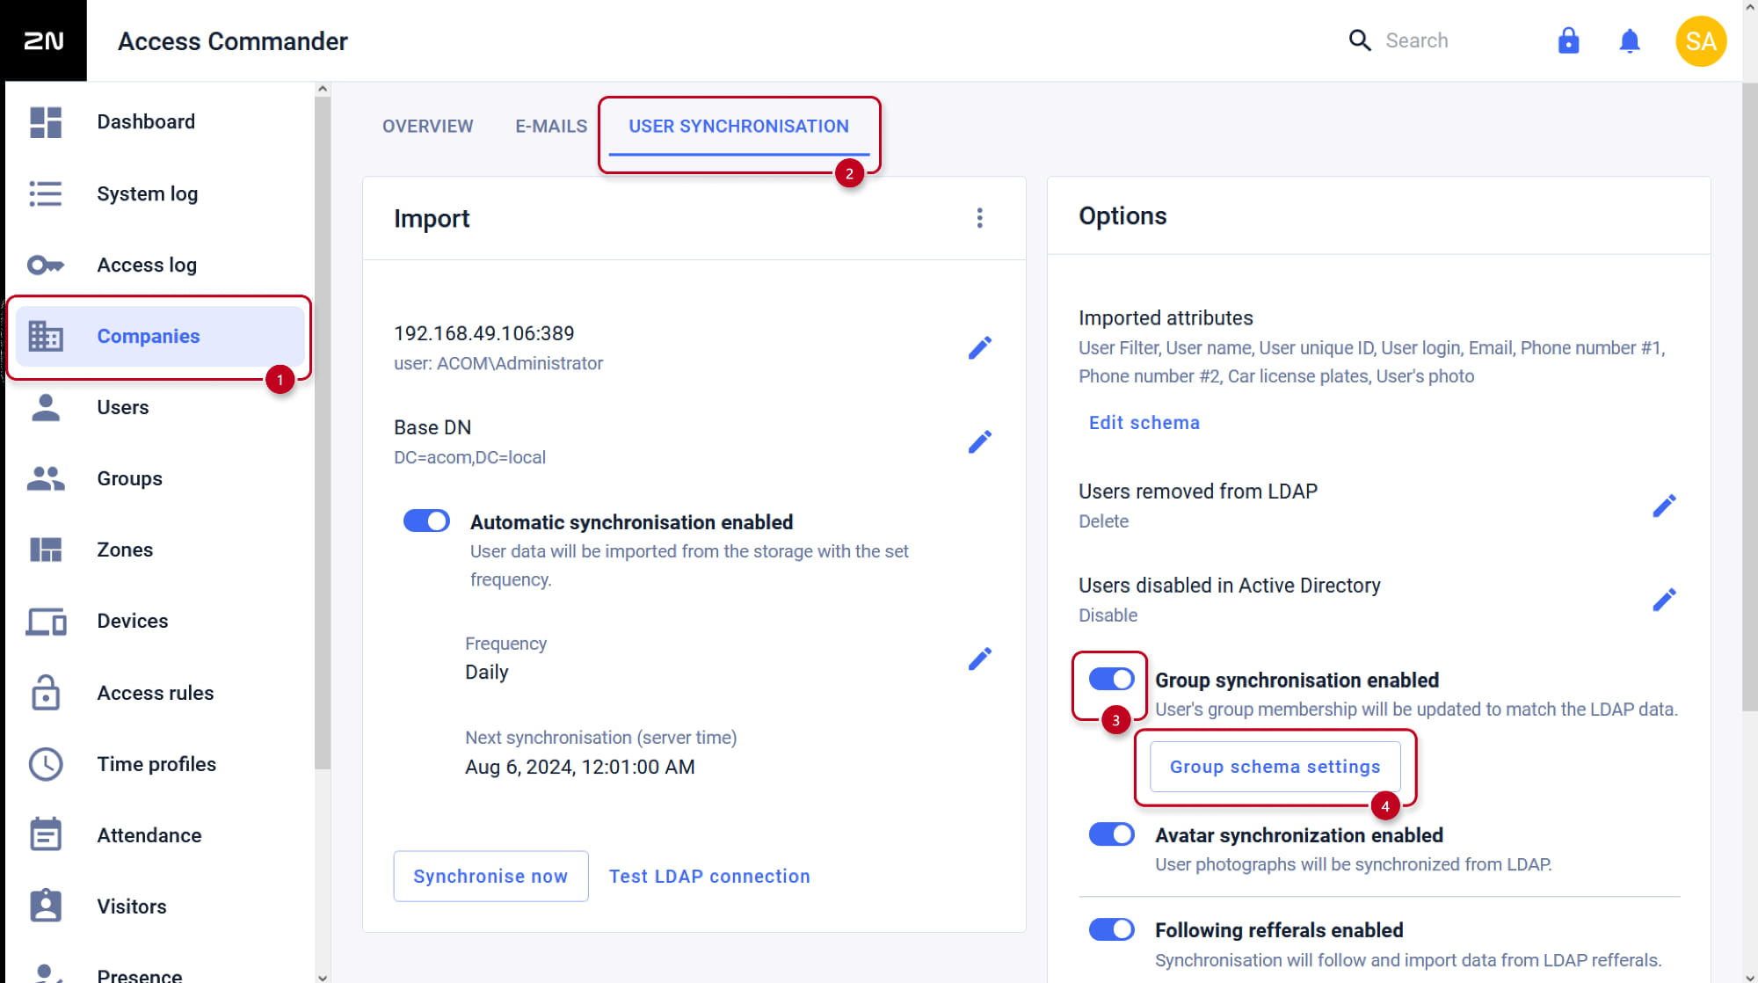Open Groups menu item

160,478
